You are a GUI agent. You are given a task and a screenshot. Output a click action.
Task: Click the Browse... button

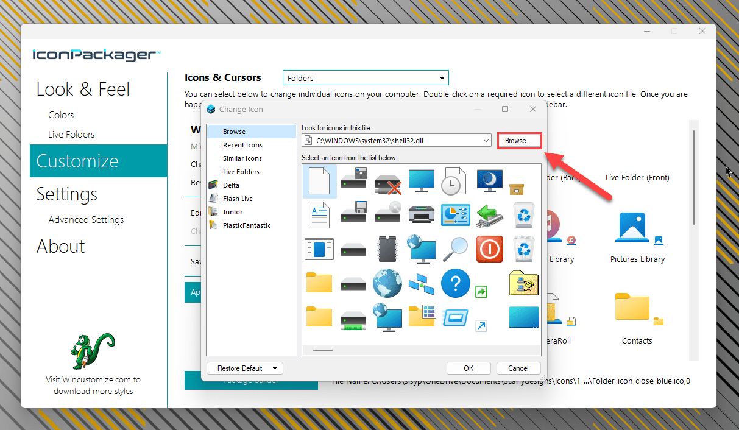pos(518,141)
